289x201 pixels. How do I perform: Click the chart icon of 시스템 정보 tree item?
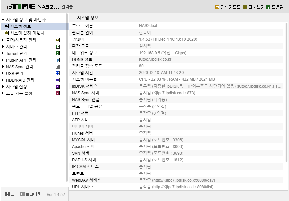[7, 26]
